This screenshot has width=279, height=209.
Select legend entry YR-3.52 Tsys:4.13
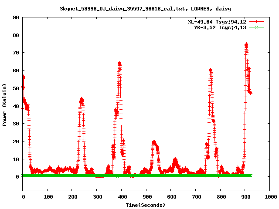(x=220, y=27)
